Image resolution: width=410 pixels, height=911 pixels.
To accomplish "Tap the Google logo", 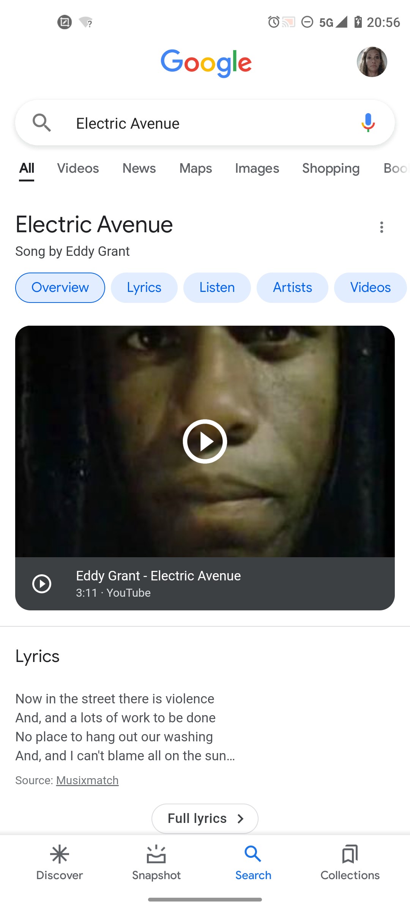I will 206,63.
